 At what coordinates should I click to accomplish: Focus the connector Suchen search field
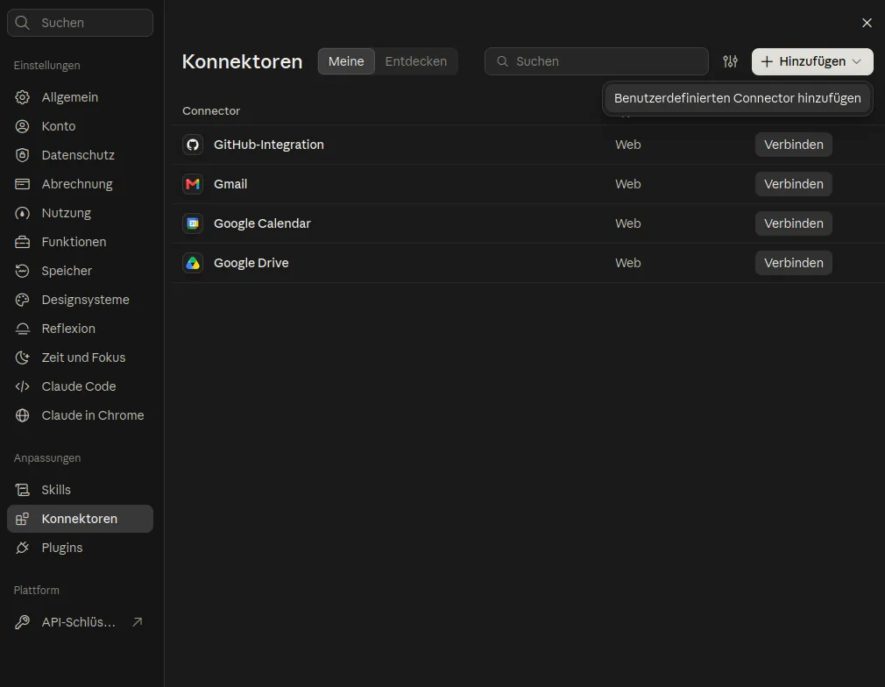597,61
